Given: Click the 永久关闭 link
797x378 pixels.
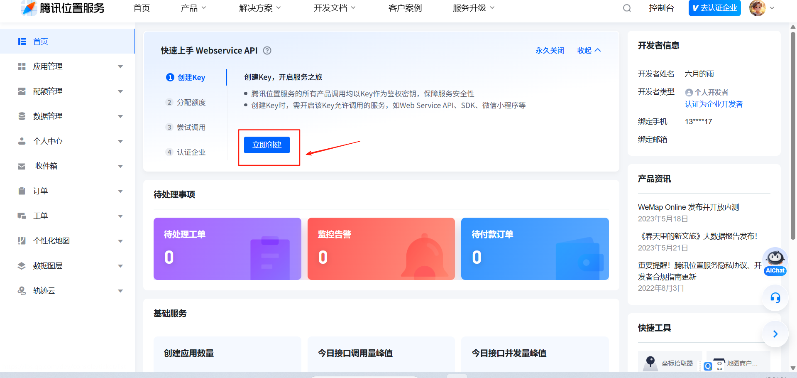Looking at the screenshot, I should (550, 51).
